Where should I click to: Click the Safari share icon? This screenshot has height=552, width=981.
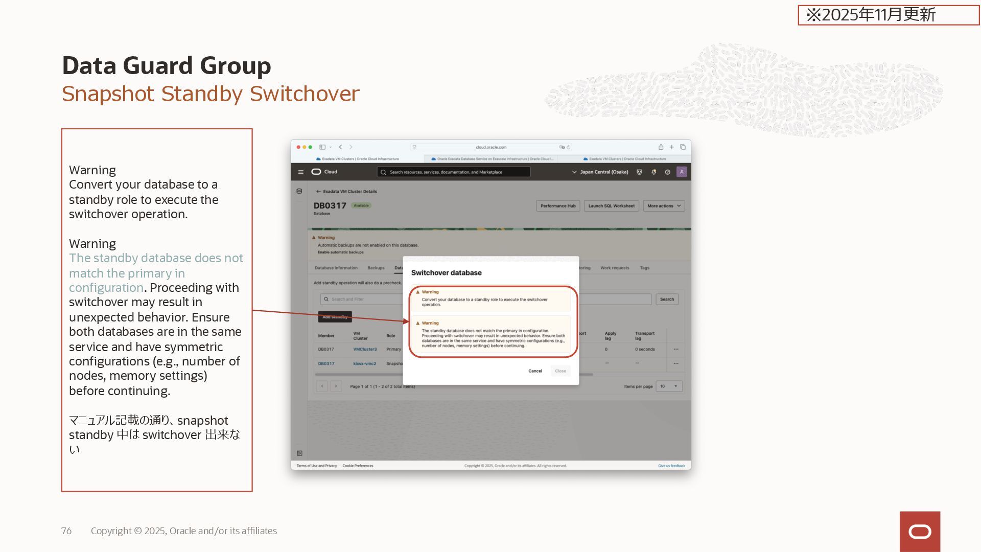[661, 147]
